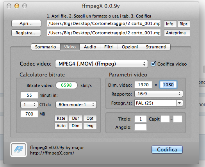Select the Sommario tab
The image size is (205, 167).
click(46, 47)
